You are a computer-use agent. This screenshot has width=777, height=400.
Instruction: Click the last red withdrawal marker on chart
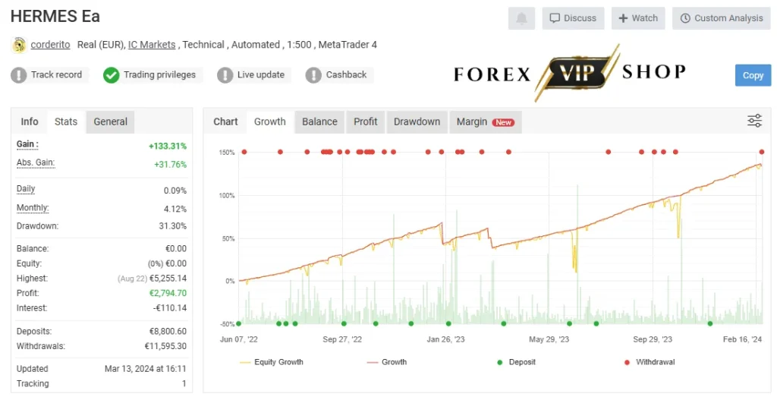click(762, 152)
